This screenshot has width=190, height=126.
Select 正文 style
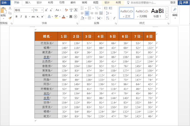[126, 13]
